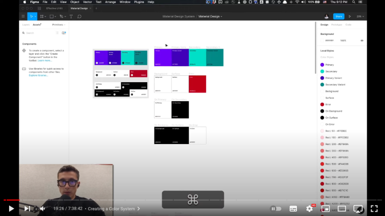Turn on subtitles/closed captions
Screen dimensions: 385x216
293,209
